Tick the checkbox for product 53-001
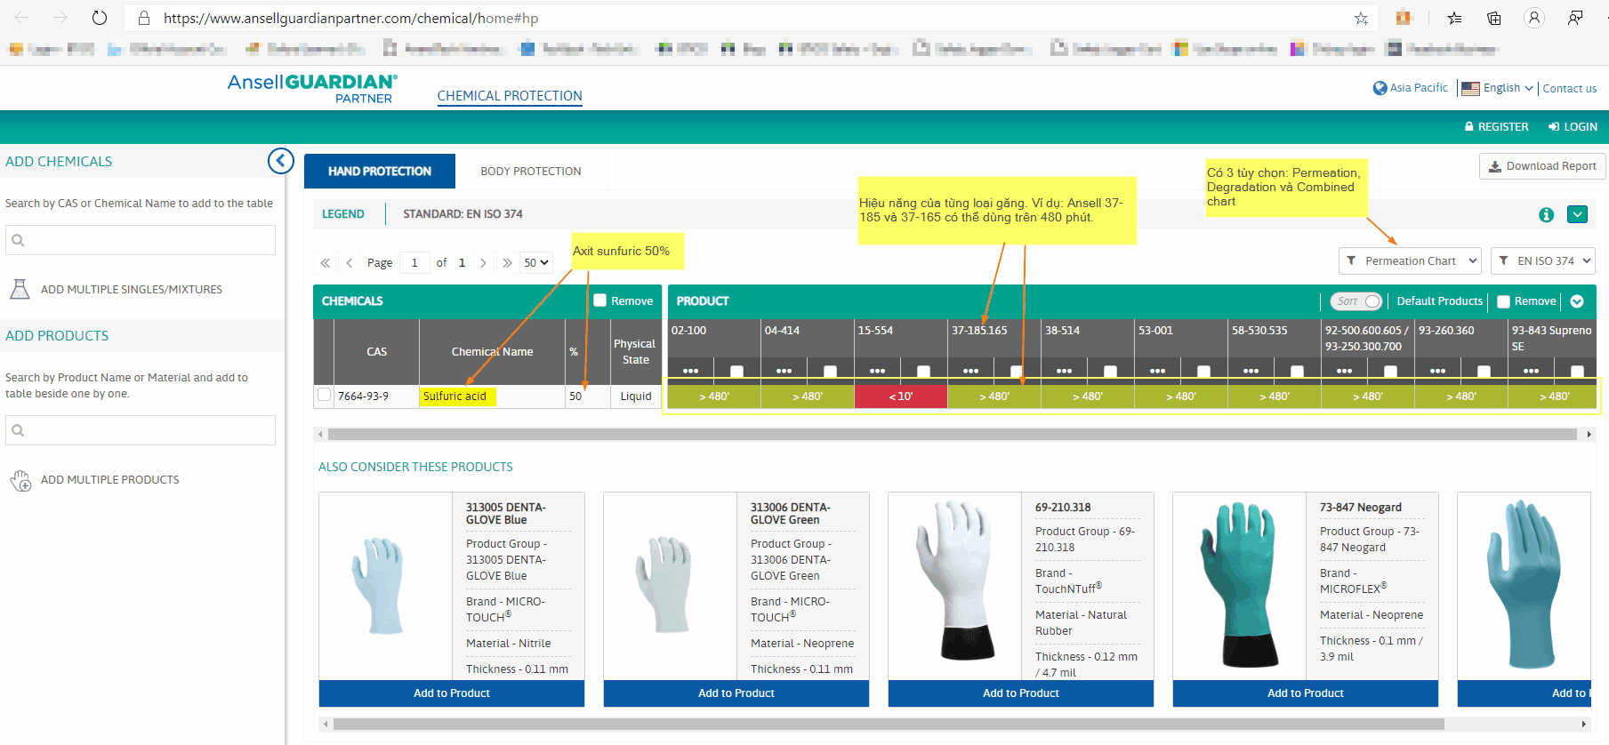Image resolution: width=1609 pixels, height=745 pixels. coord(1203,371)
